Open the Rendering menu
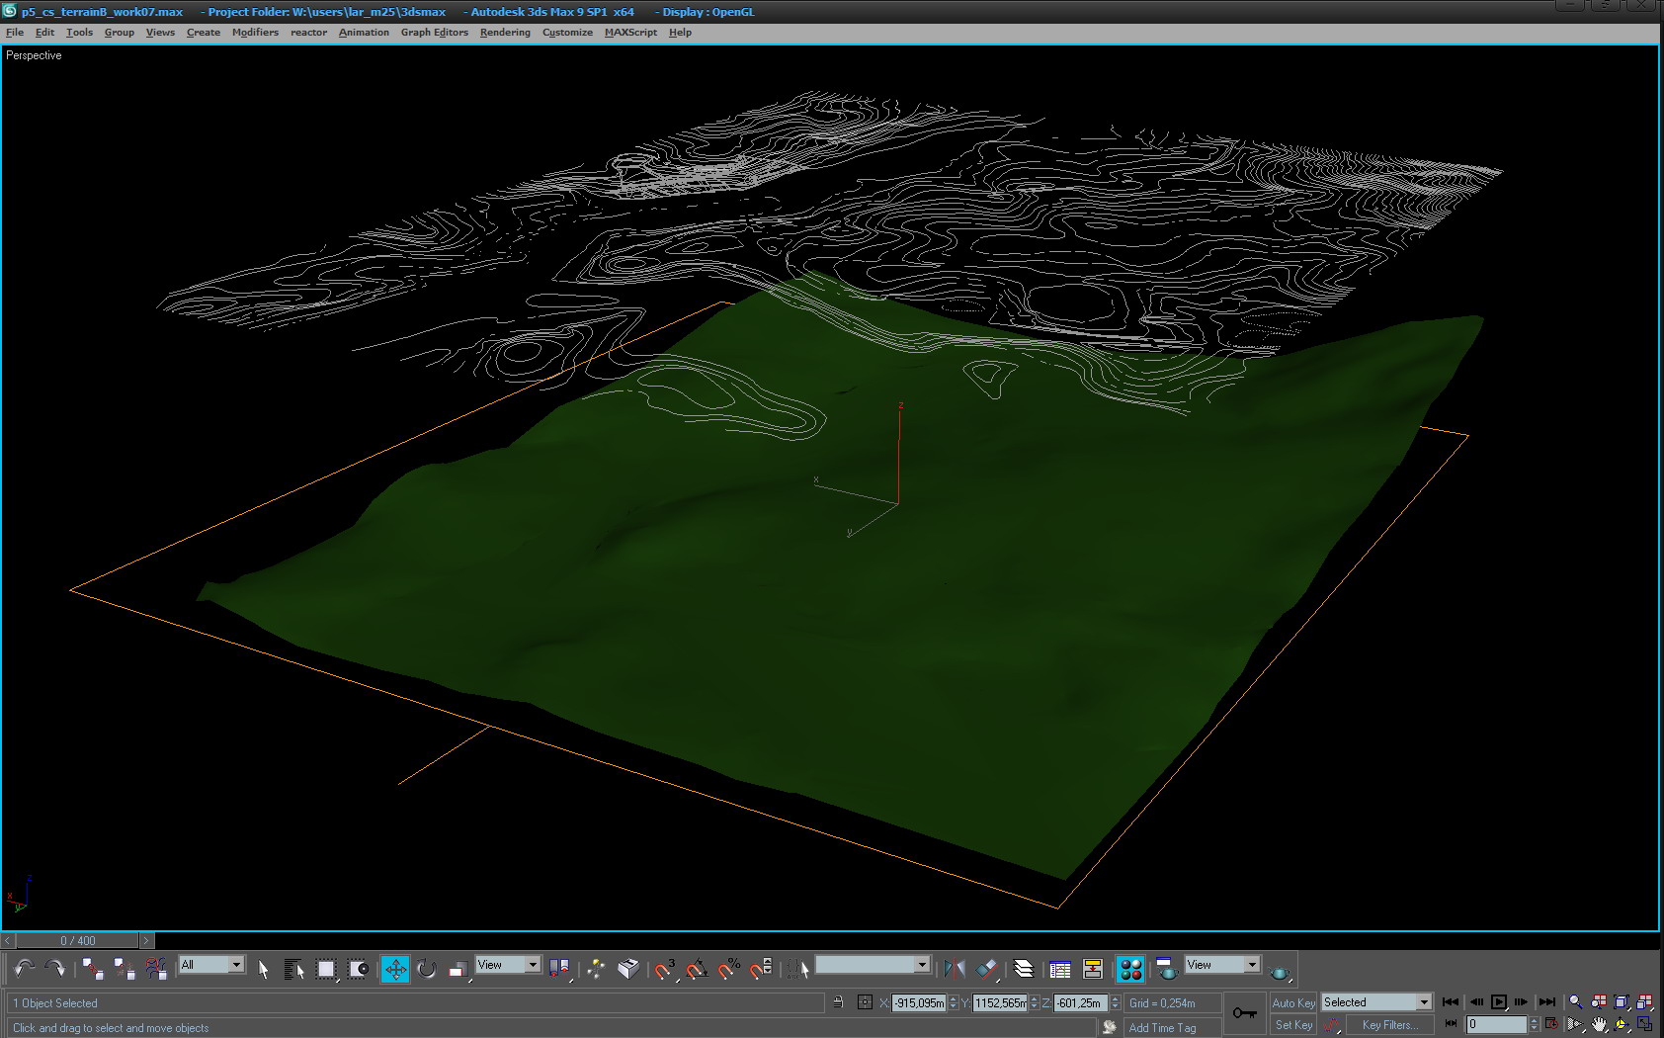This screenshot has width=1664, height=1038. pos(505,33)
